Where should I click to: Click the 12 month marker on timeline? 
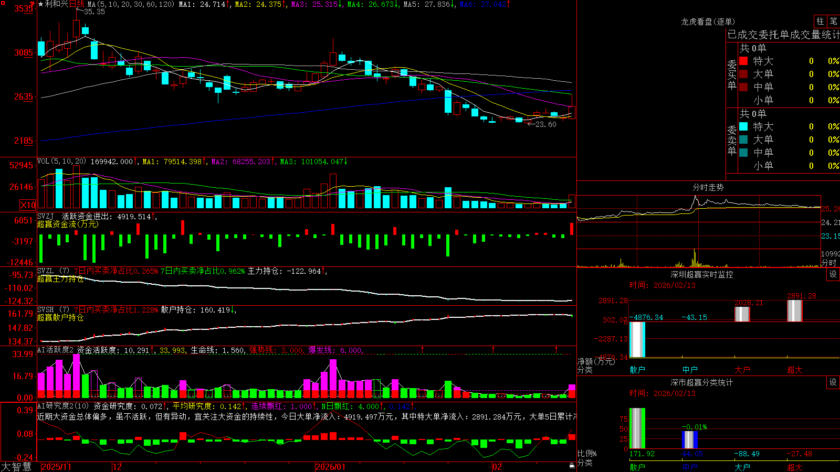tap(117, 467)
